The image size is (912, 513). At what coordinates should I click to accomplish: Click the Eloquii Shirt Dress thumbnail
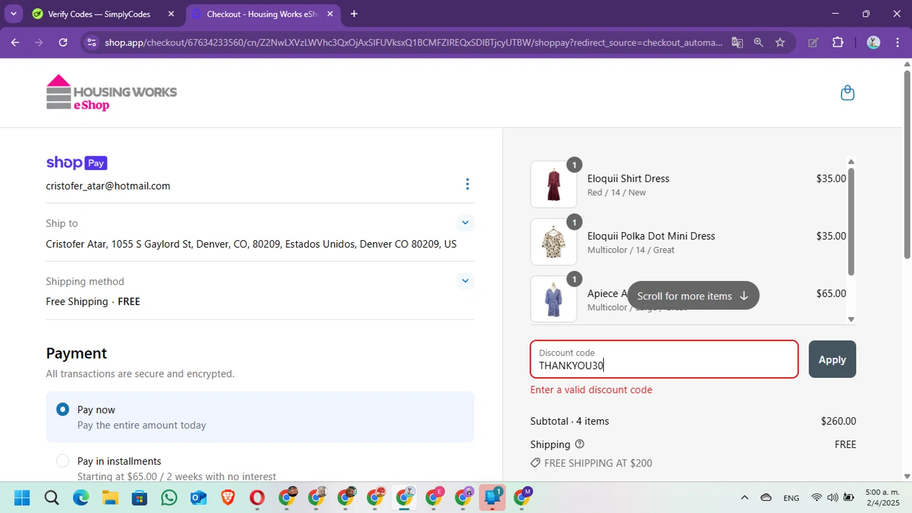(553, 184)
